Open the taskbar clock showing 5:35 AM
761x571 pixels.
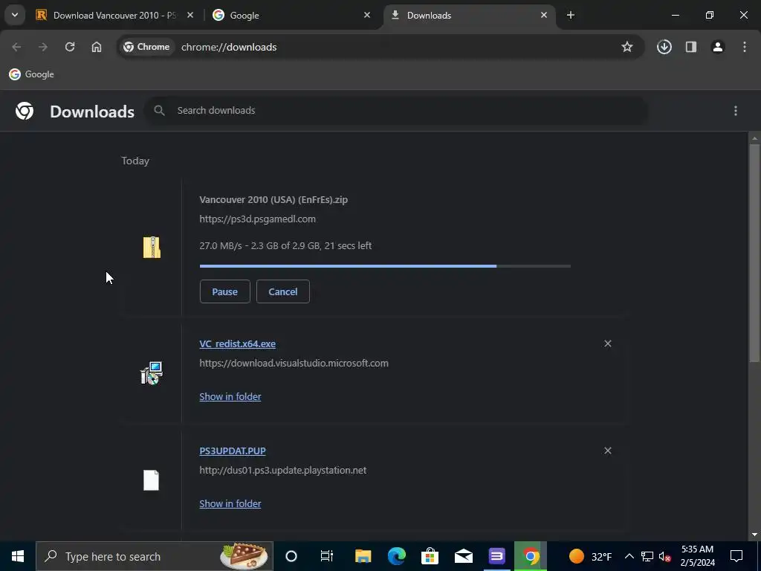tap(697, 556)
